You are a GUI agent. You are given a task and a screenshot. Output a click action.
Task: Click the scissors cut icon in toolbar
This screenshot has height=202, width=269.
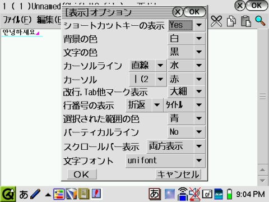click(216, 21)
